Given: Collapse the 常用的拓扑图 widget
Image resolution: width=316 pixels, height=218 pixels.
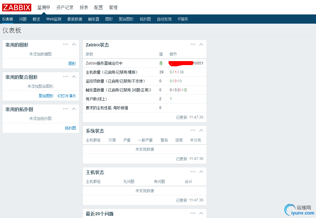Looking at the screenshot, I should [74, 109].
